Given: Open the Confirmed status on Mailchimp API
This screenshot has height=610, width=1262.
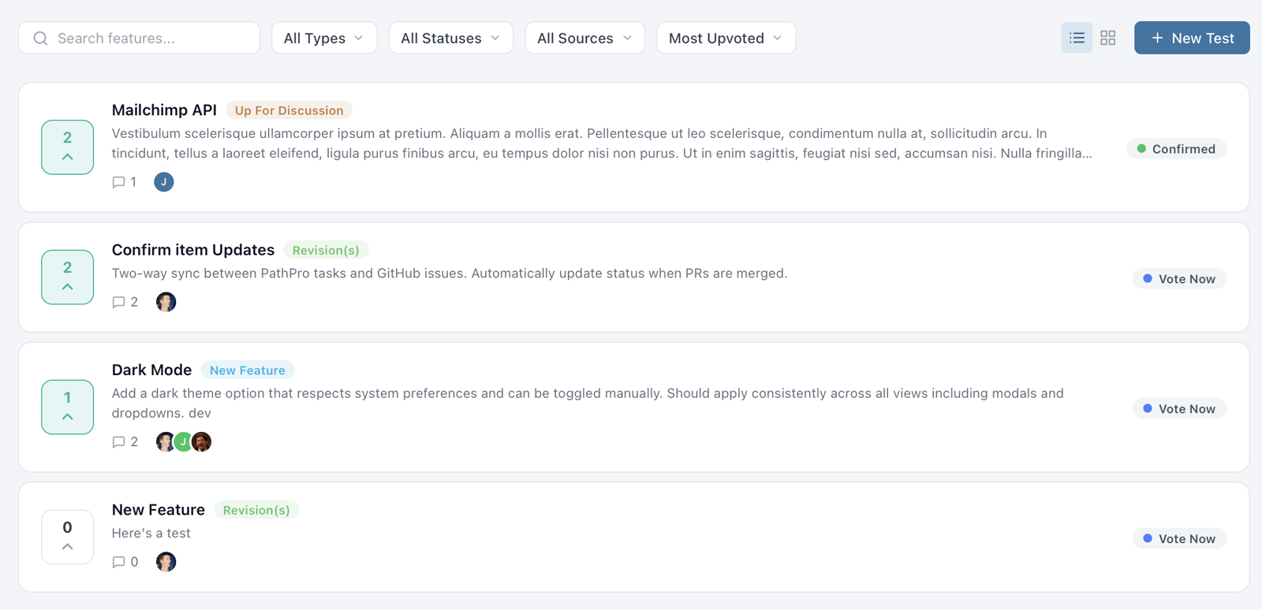Looking at the screenshot, I should pos(1176,149).
